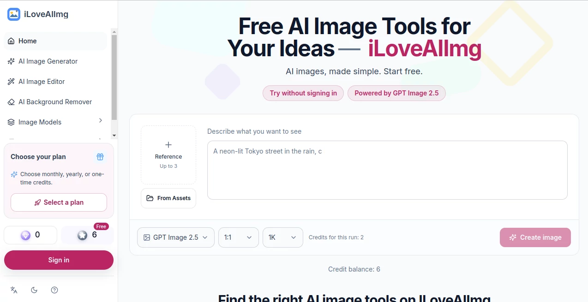Click the Powered by GPT Image 2.5 pill
The image size is (588, 302).
pos(396,93)
